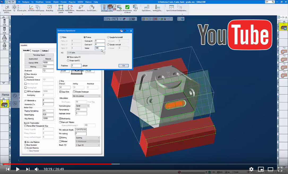Viewport: 288px width, 174px height.
Task: Open the Verktygshanterare icon
Action: [157, 7]
